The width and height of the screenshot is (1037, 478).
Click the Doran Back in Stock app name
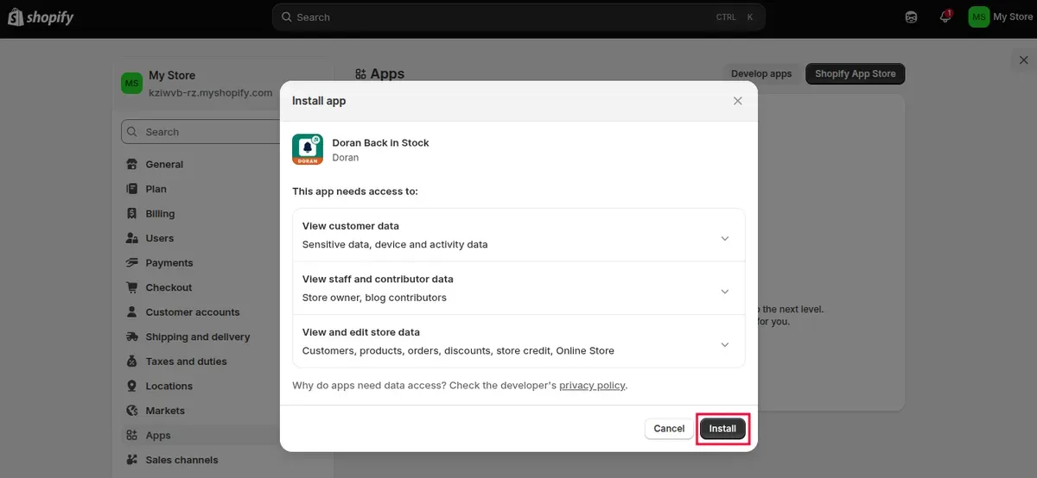tap(380, 143)
